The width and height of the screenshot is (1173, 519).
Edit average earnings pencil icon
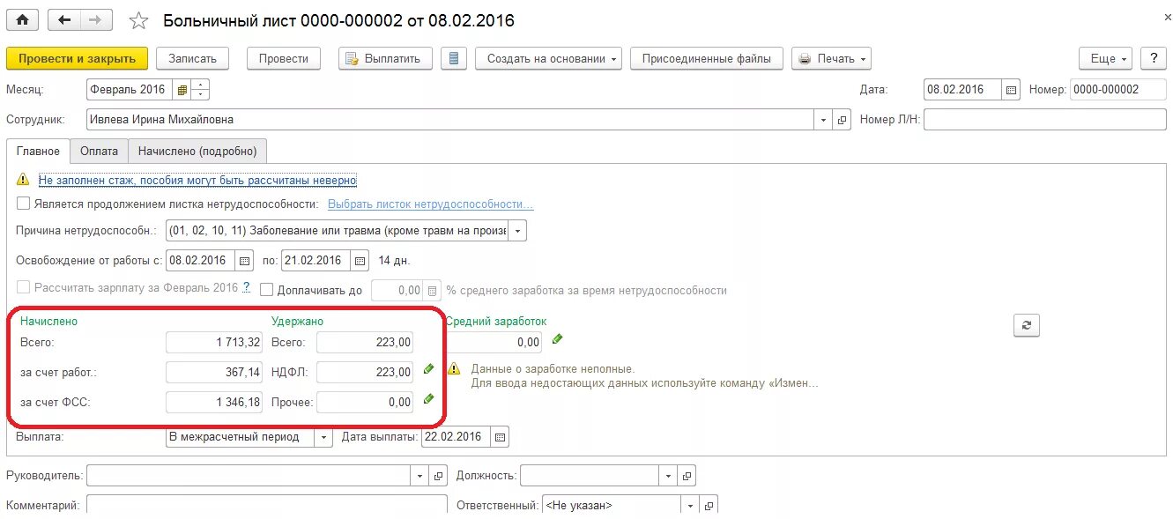point(557,339)
